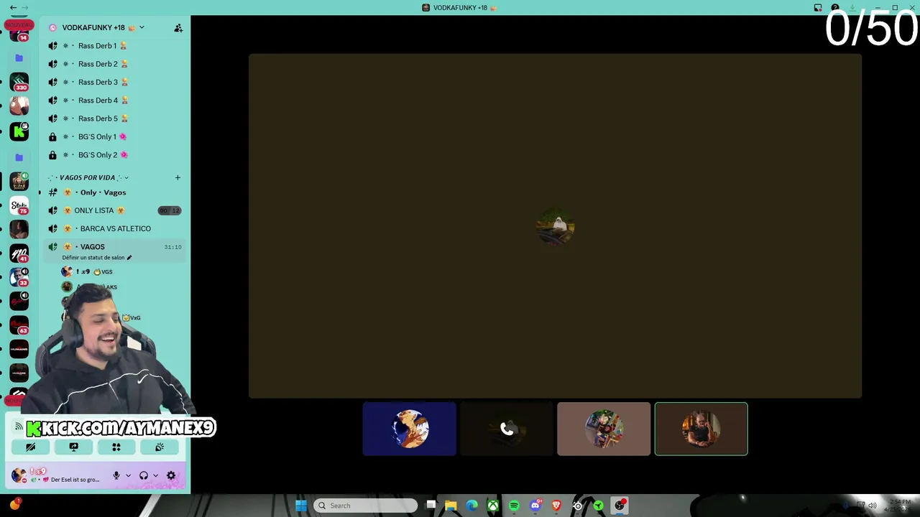Viewport: 920px width, 517px height.
Task: Go back with the navigation arrow
Action: [x=13, y=7]
